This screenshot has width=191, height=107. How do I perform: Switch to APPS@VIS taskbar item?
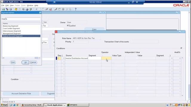pos(78,105)
